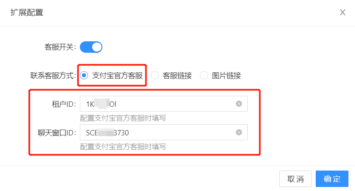The width and height of the screenshot is (355, 191).
Task: Pick the 图片链接 radio option
Action: click(204, 75)
